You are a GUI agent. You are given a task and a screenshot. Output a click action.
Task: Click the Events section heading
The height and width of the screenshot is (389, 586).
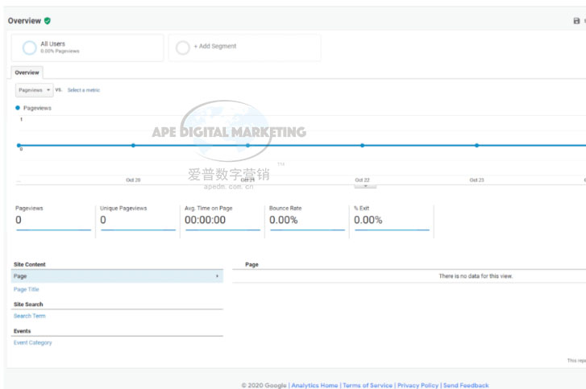pos(23,331)
